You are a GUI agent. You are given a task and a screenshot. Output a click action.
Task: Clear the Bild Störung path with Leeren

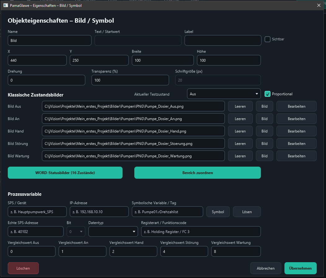pos(240,143)
